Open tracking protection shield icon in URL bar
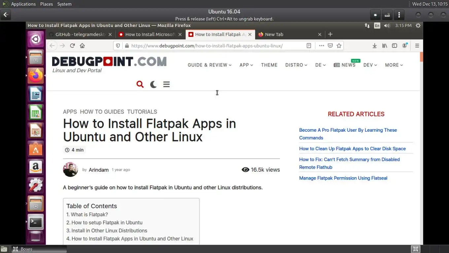 coord(119,46)
